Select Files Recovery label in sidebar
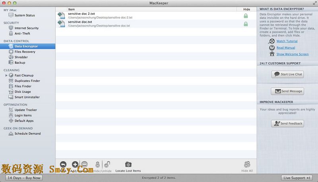This screenshot has height=182, width=318. point(25,52)
